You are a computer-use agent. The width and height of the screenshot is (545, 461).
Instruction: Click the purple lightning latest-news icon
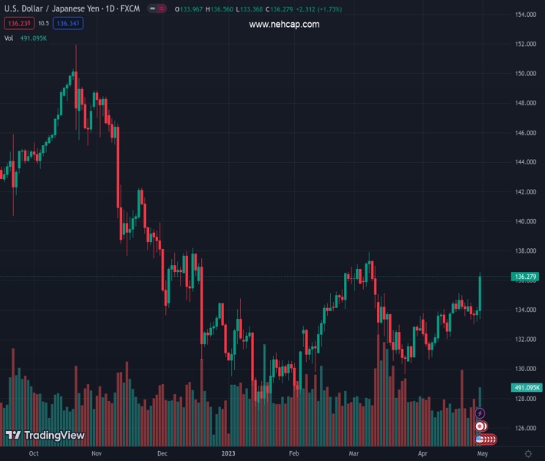tap(480, 413)
